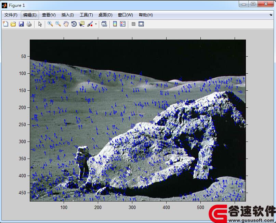Click the Hide Plot Tools icon
The image size is (276, 223).
pos(133,24)
